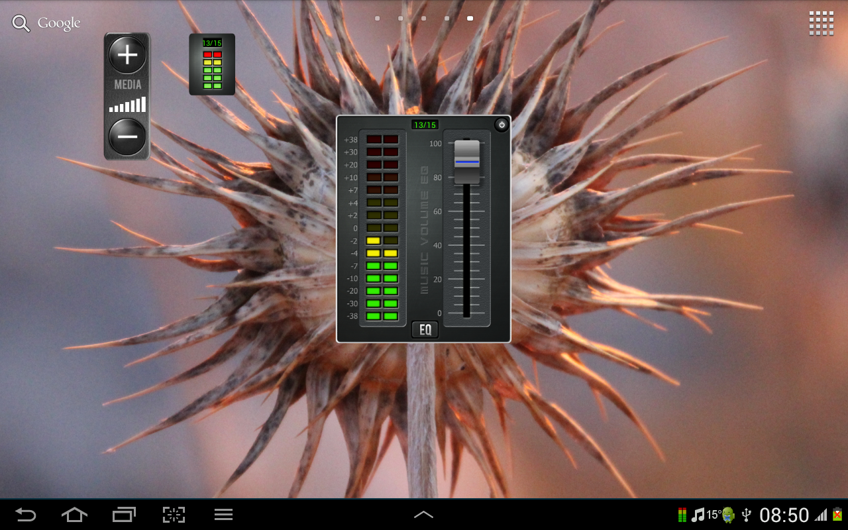Switch to the first home screen page dot

pyautogui.click(x=377, y=19)
